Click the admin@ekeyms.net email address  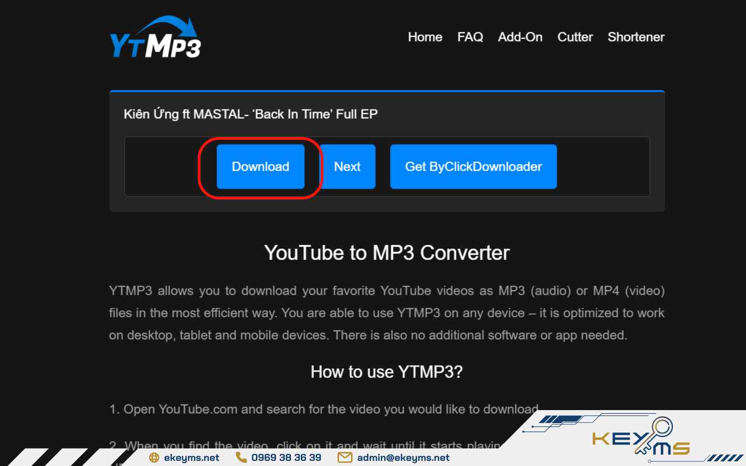403,458
